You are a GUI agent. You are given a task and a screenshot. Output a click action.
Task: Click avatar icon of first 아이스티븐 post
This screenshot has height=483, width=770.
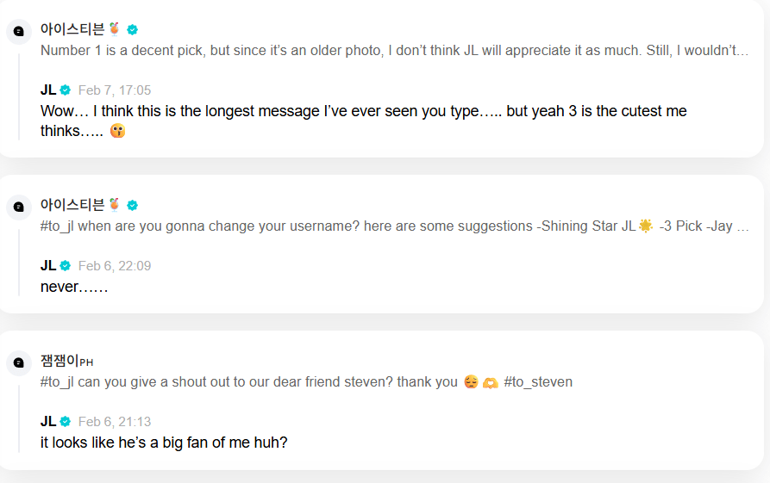(x=19, y=33)
